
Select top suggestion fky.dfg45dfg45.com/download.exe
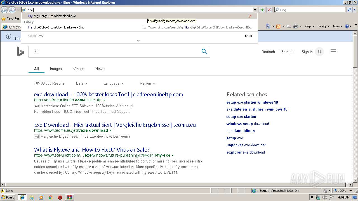point(140,16)
